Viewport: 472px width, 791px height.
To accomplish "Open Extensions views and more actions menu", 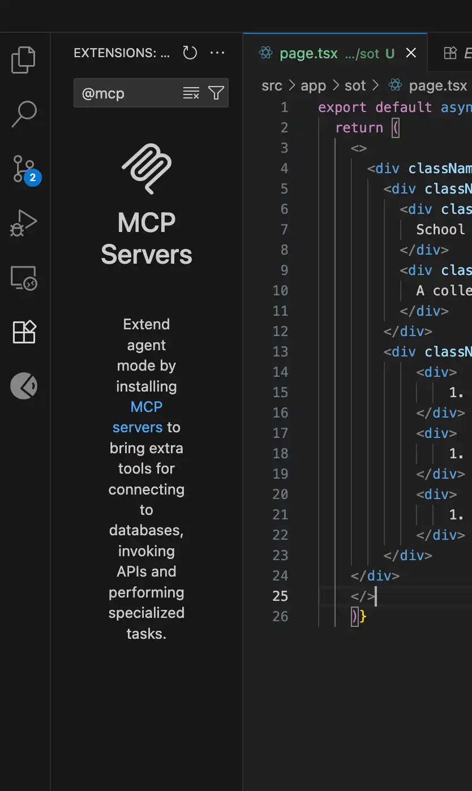I will point(217,53).
